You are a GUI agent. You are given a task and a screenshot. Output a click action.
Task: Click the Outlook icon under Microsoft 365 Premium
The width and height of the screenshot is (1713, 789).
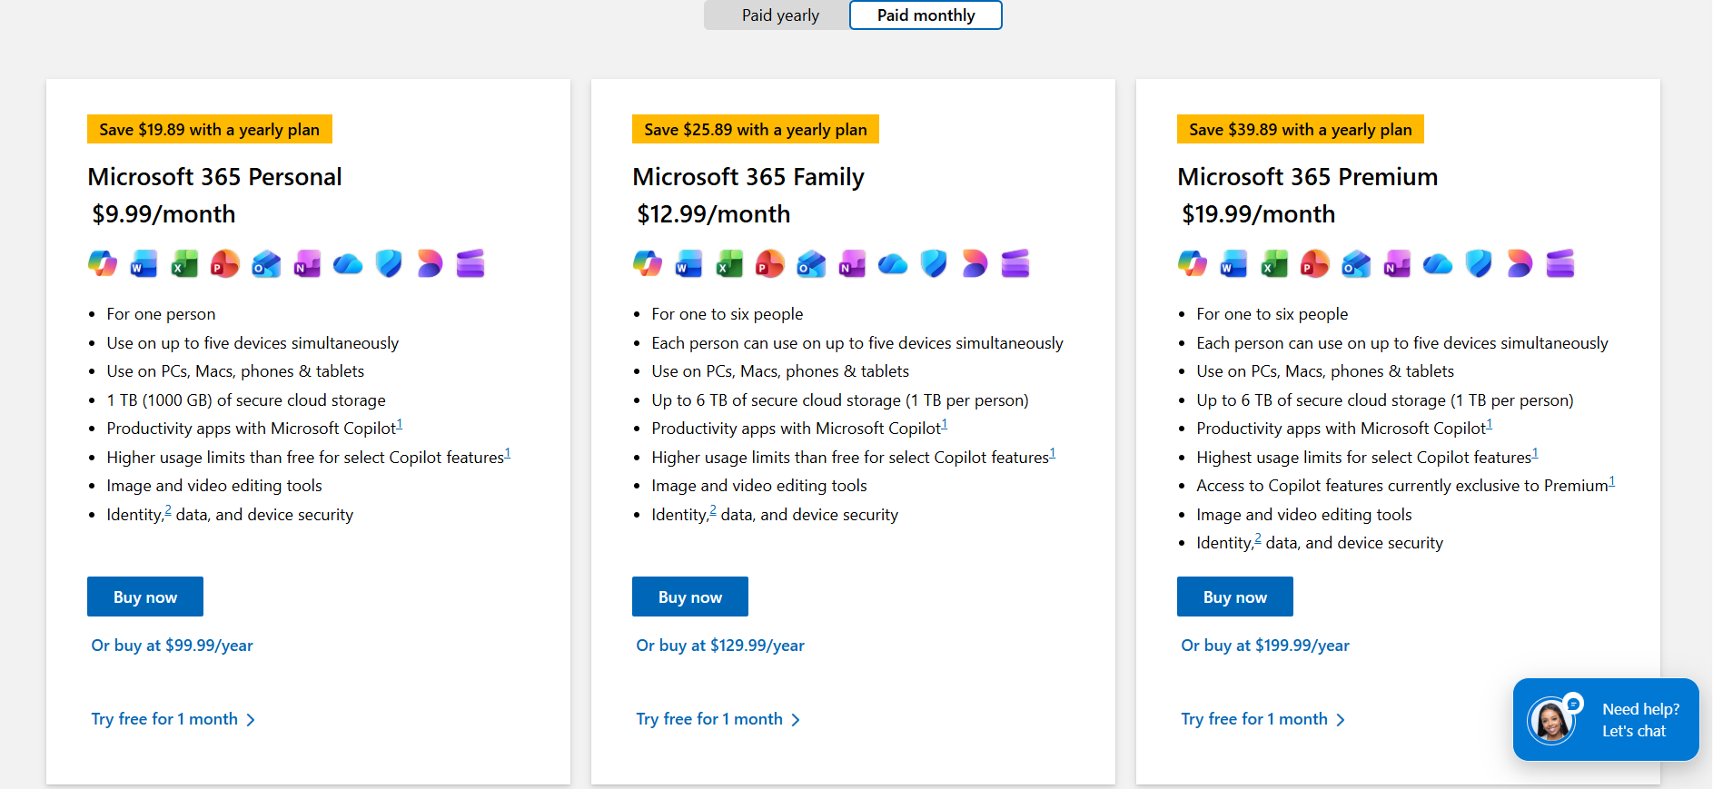1356,264
